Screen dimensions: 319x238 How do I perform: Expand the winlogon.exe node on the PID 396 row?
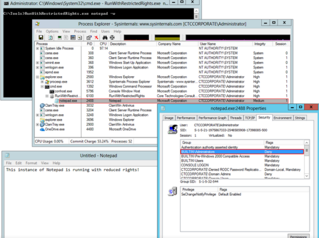tap(38, 68)
